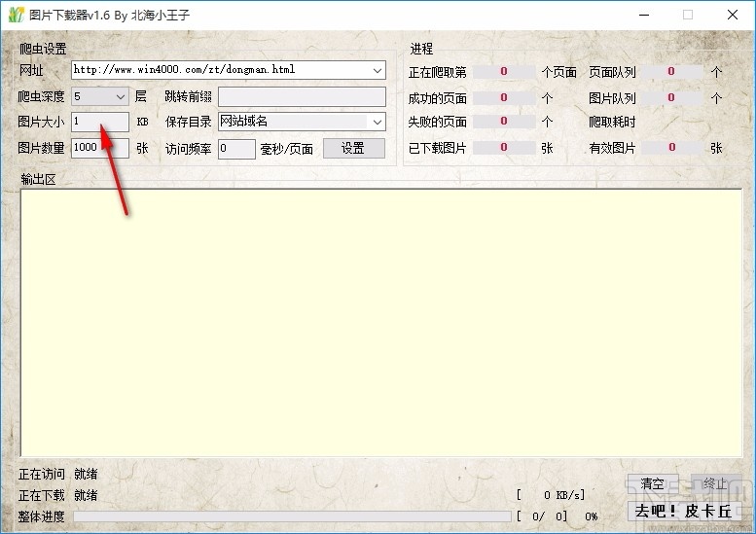Click the 0 KB/s speed readout
Viewport: 756px width, 534px height.
550,495
